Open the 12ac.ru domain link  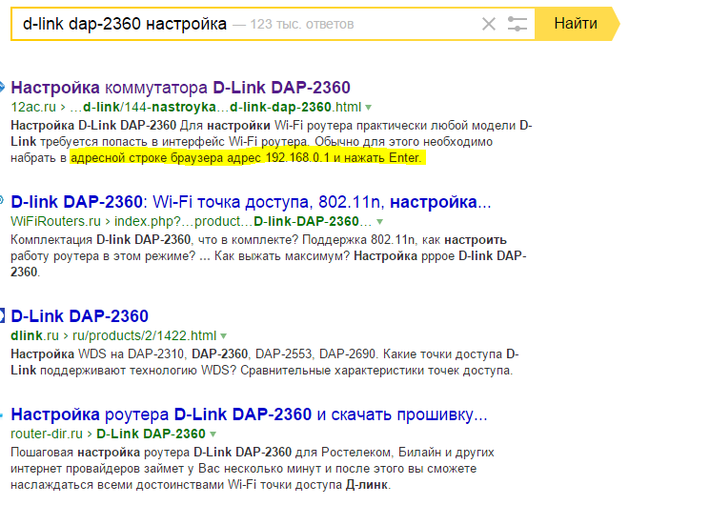pos(33,107)
